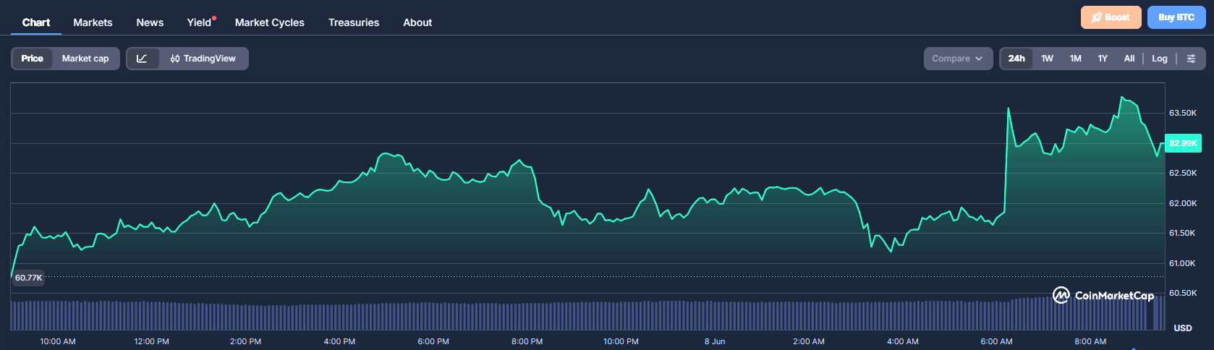Select the 24h time range

1016,59
